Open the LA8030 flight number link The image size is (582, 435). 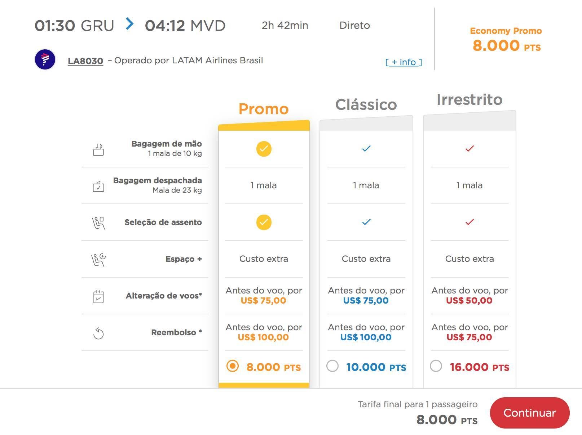coord(85,60)
